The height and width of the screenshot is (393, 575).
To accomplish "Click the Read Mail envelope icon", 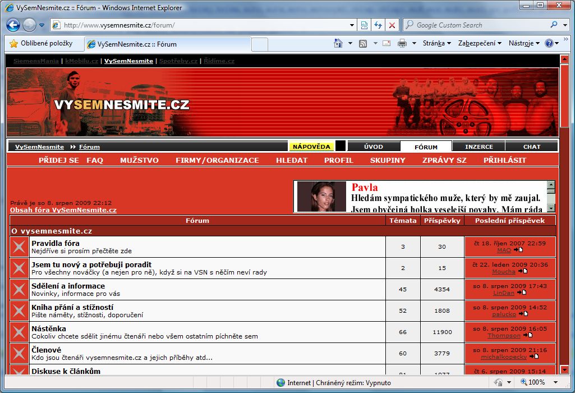I will (x=387, y=43).
